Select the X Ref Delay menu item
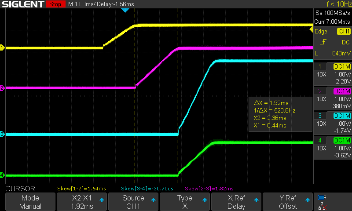 236,202
